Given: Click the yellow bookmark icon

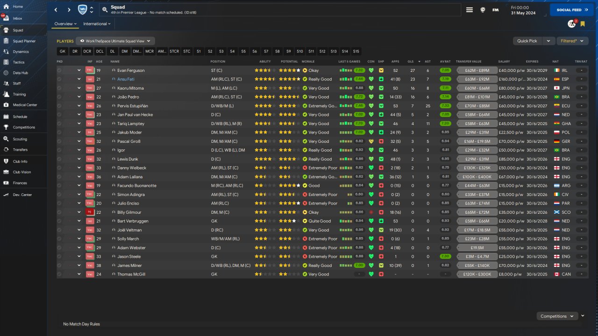Looking at the screenshot, I should (583, 24).
